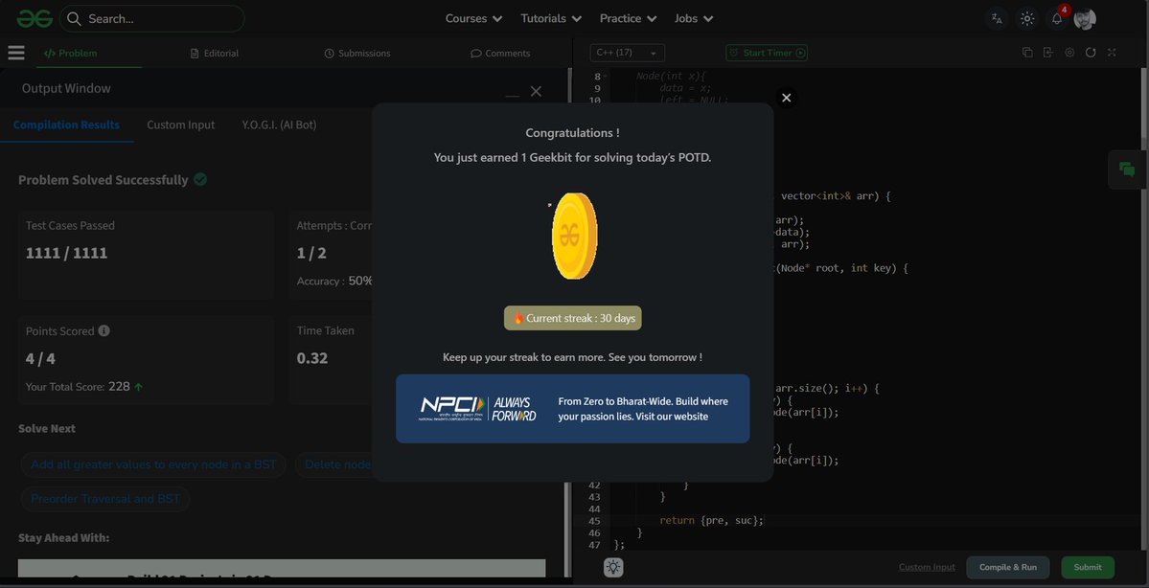This screenshot has height=588, width=1149.
Task: Open 'Preorder Traversal and BST' problem
Action: click(x=105, y=499)
